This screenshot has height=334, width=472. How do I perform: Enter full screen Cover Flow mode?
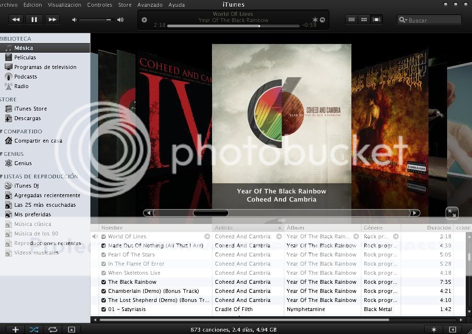tap(451, 213)
